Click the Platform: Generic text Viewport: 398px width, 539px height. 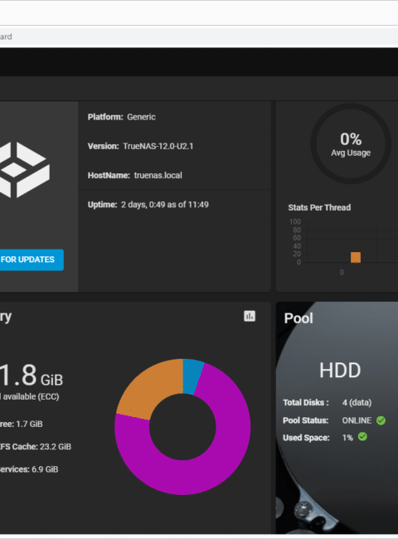pos(122,117)
